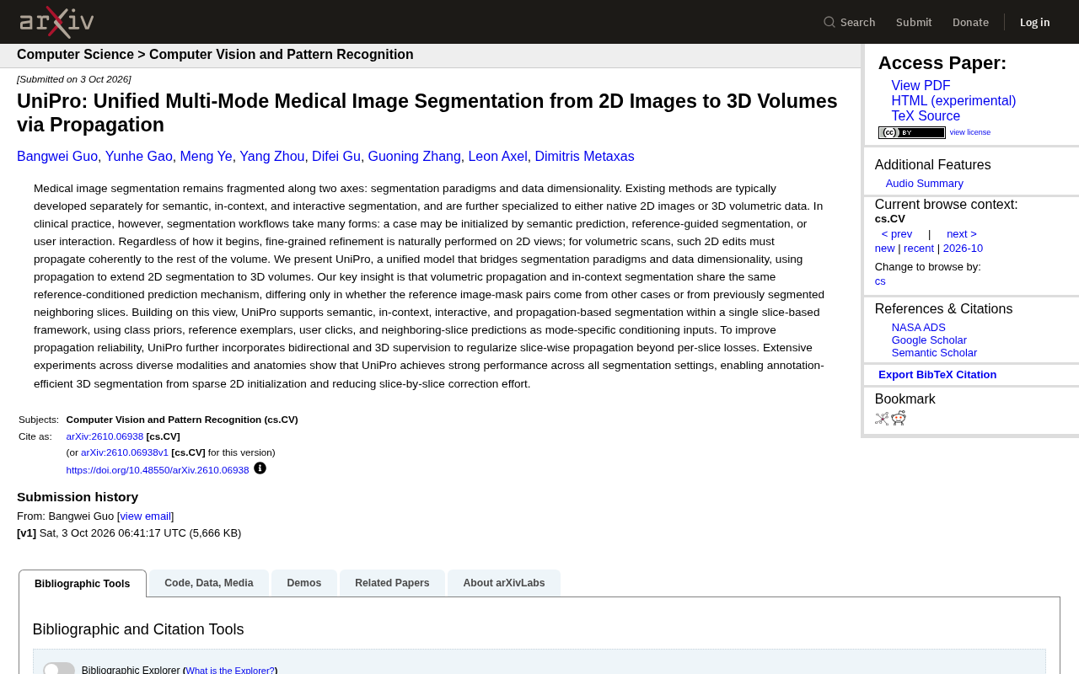Download the TeX Source
Screen dimensions: 1079x674
click(x=926, y=116)
